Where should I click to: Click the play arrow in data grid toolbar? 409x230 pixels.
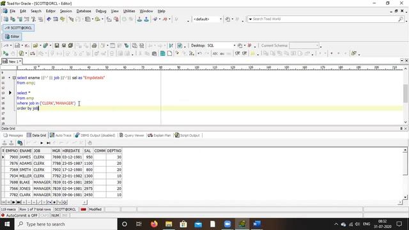tap(42, 143)
